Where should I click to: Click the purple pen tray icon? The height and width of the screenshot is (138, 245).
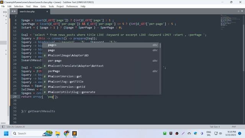click(183, 133)
